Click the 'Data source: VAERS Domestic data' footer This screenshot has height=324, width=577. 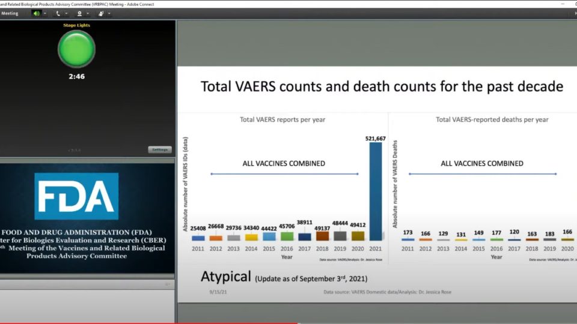387,292
